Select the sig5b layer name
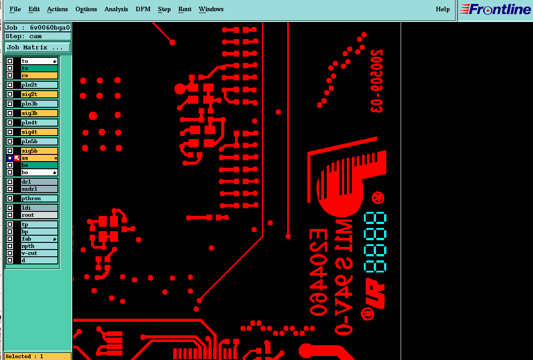This screenshot has height=360, width=533. pyautogui.click(x=39, y=151)
